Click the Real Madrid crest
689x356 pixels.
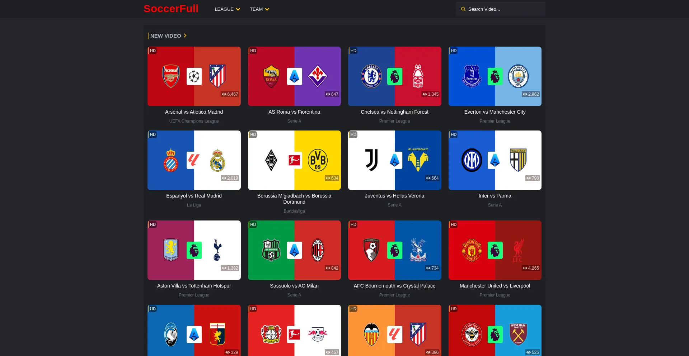coord(217,160)
